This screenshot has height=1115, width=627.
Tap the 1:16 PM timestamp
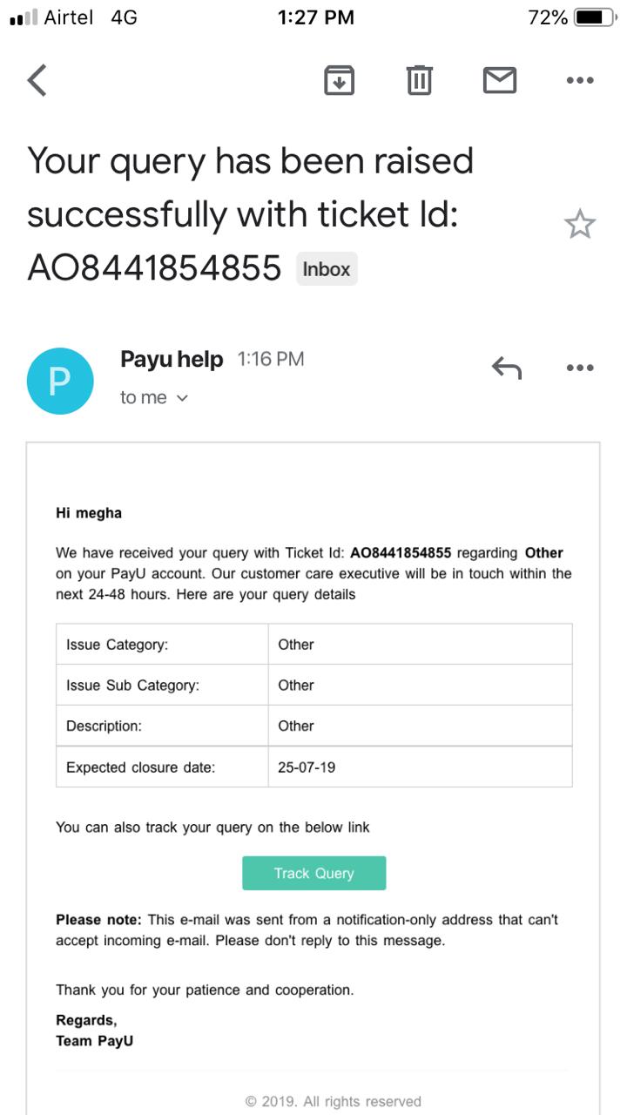tap(271, 358)
